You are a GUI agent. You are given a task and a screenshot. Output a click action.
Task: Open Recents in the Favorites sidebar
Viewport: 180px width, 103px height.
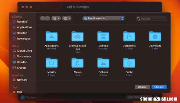[20, 22]
